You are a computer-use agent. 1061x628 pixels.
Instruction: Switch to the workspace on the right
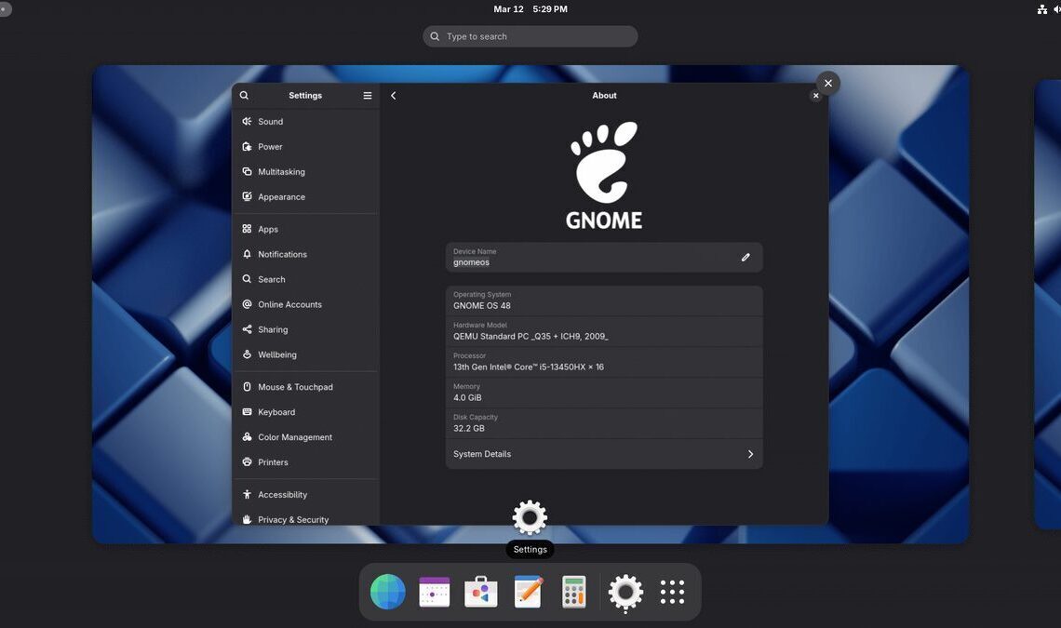(x=1048, y=304)
